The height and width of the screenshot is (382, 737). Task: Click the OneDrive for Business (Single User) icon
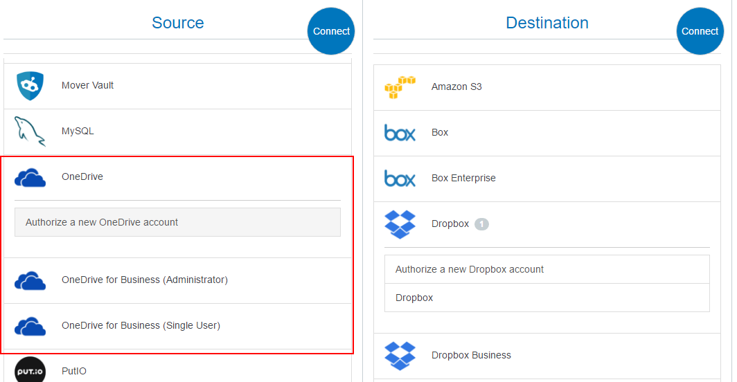pyautogui.click(x=30, y=326)
